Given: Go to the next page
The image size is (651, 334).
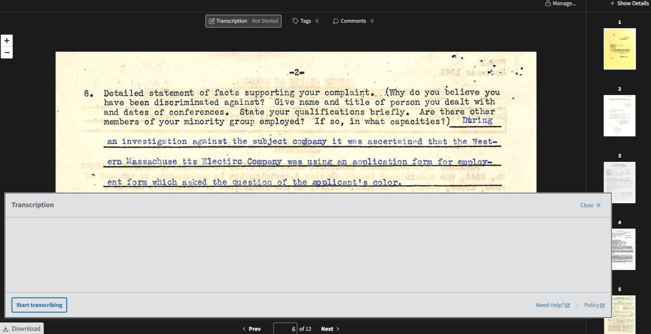Looking at the screenshot, I should (x=330, y=329).
